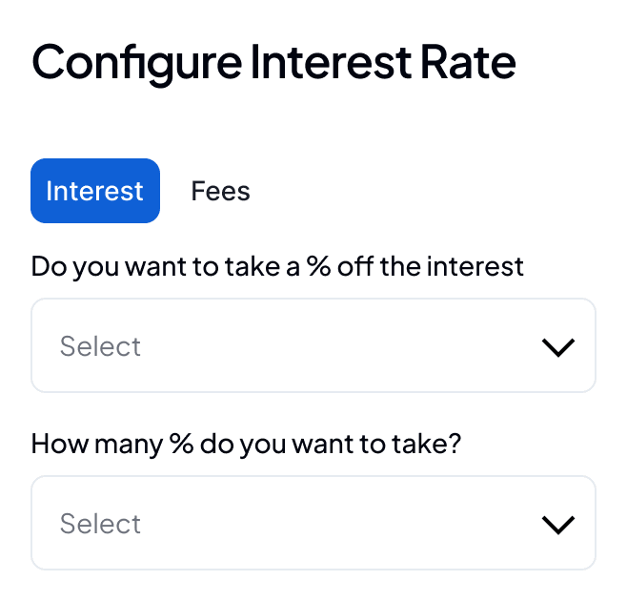627x601 pixels.
Task: Choose the Fees option beside Interest
Action: tap(220, 191)
